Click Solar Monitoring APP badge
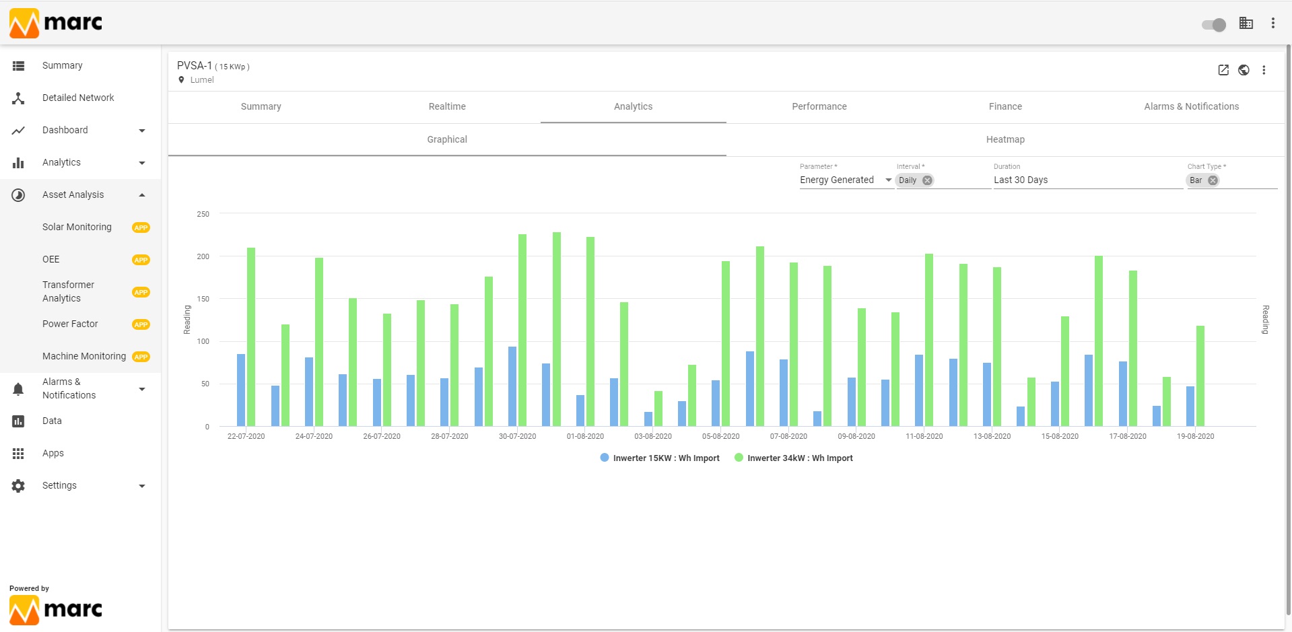The width and height of the screenshot is (1292, 632). point(141,227)
